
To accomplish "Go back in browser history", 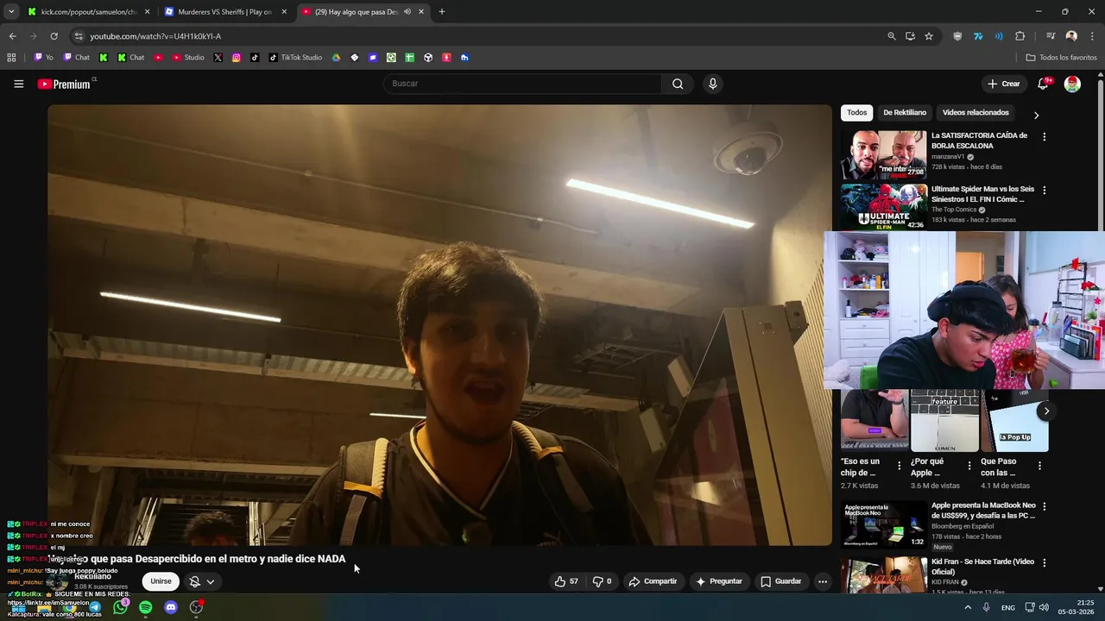I will 12,36.
